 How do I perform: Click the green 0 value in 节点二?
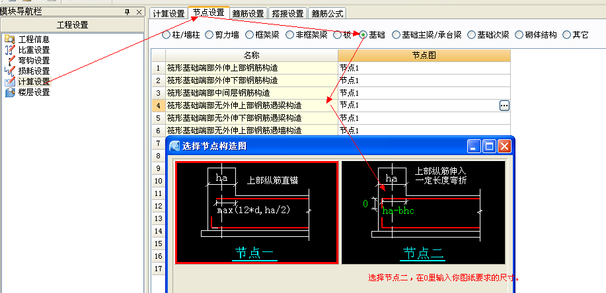click(x=365, y=203)
